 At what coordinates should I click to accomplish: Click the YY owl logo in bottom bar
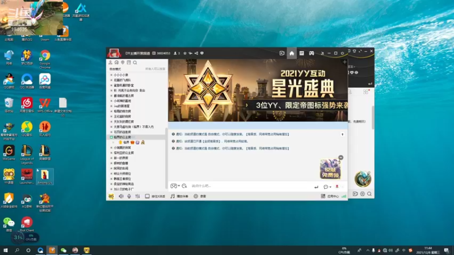click(111, 196)
